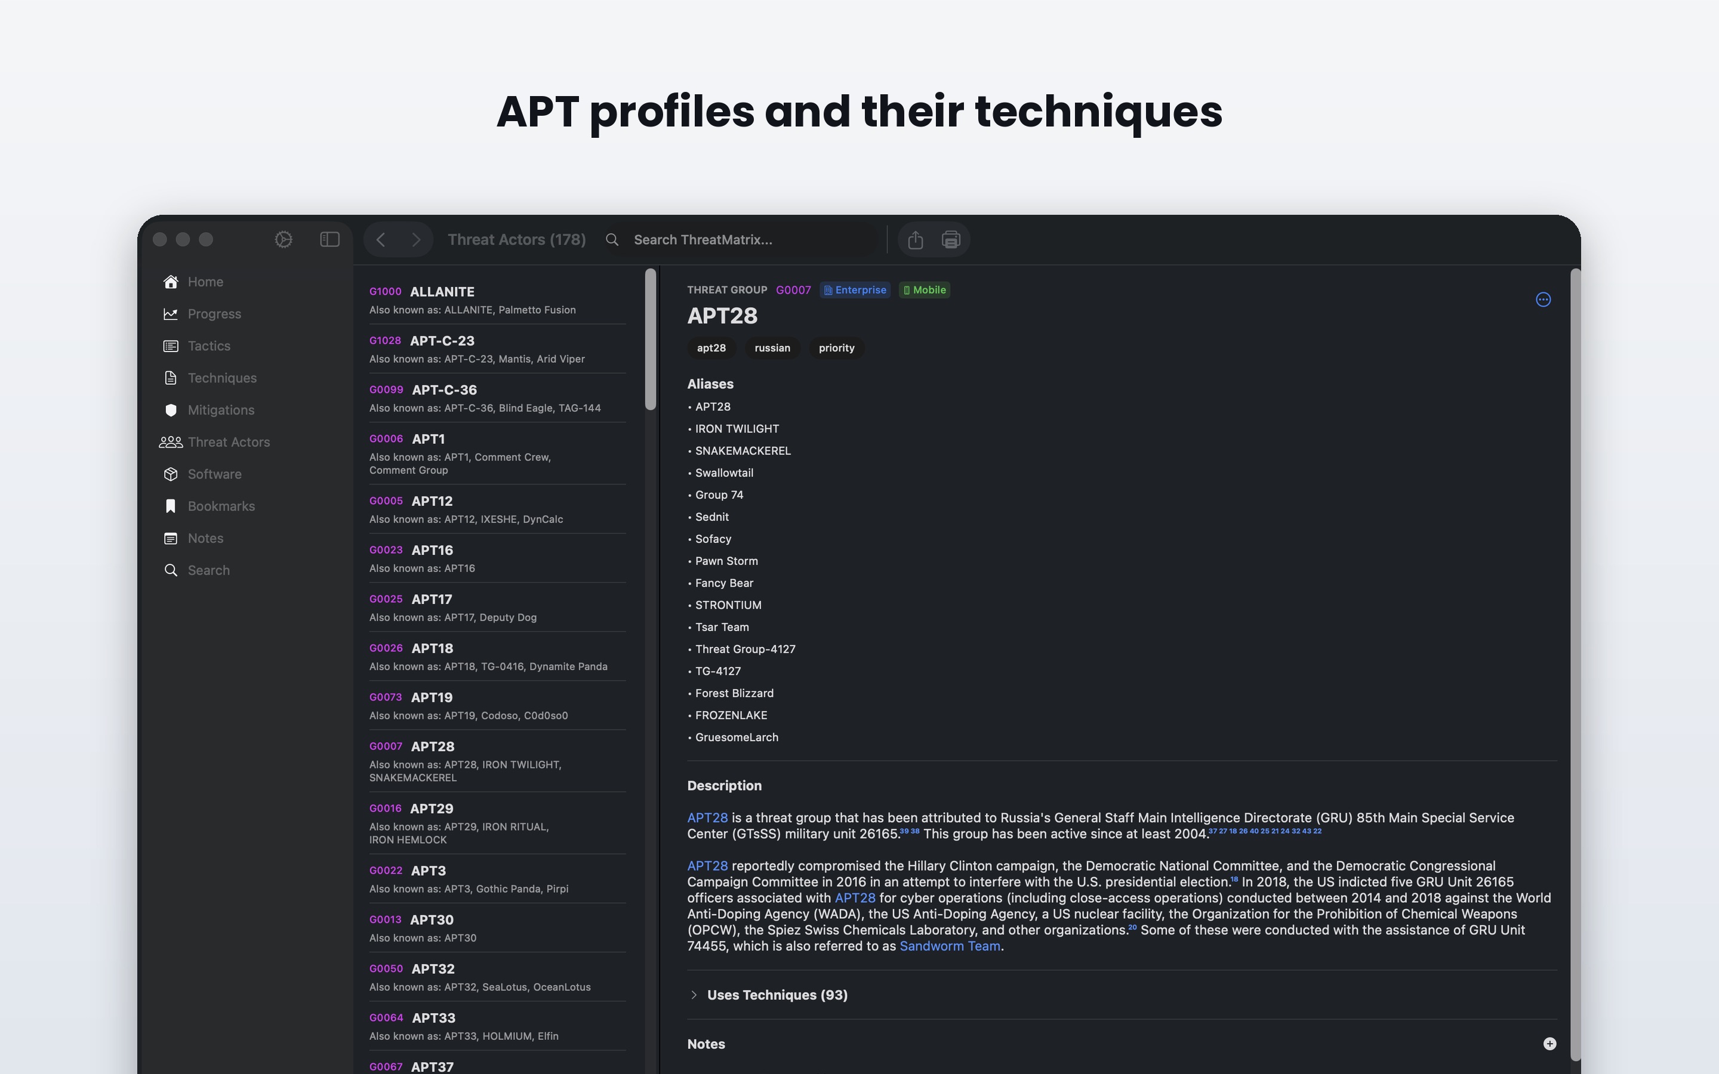1719x1074 pixels.
Task: Click the print icon in toolbar
Action: tap(951, 239)
